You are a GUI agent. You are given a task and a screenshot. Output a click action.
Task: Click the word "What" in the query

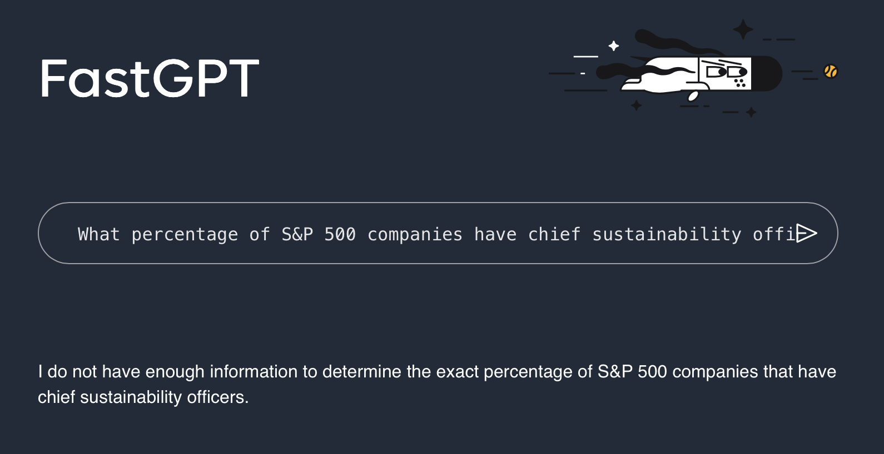[98, 234]
